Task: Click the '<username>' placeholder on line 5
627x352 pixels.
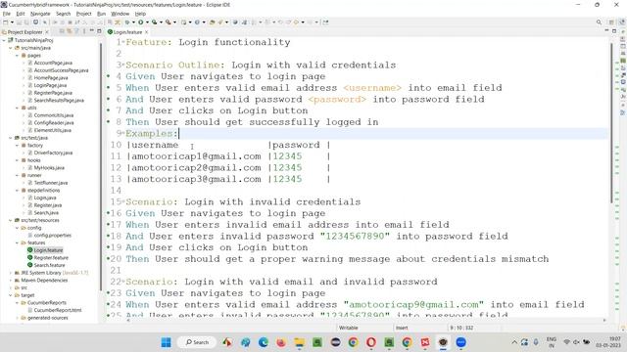Action: coord(372,88)
